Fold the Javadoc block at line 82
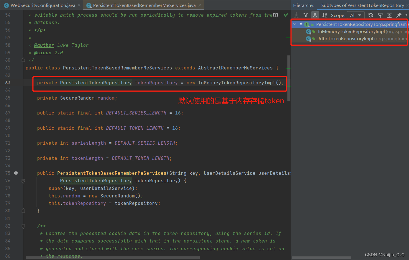 23,226
